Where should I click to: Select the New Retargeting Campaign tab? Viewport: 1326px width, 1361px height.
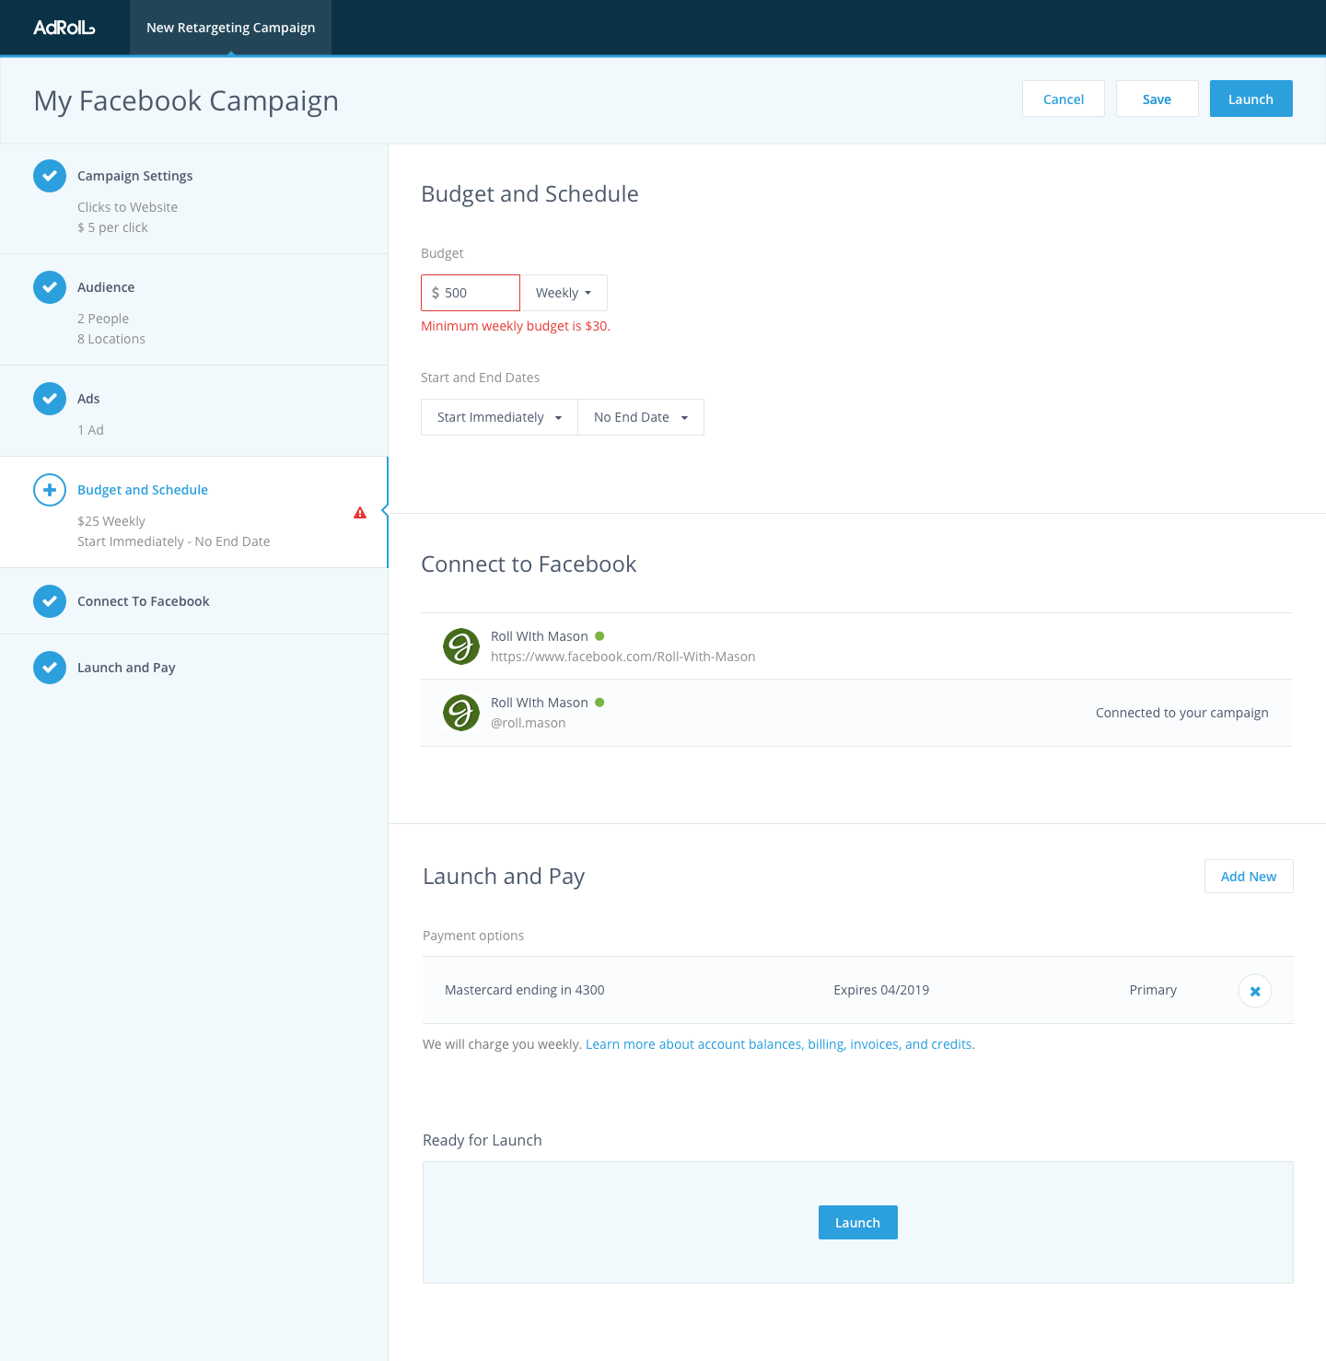pyautogui.click(x=230, y=28)
